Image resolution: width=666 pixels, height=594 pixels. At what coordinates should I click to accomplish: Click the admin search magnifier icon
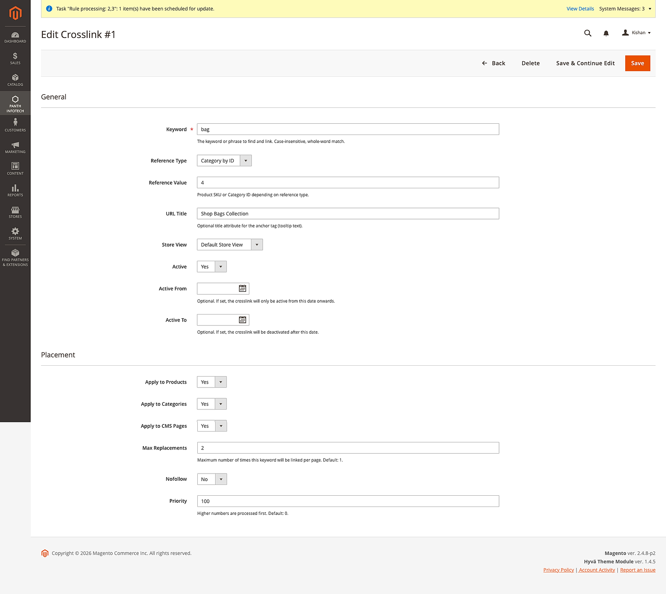587,33
